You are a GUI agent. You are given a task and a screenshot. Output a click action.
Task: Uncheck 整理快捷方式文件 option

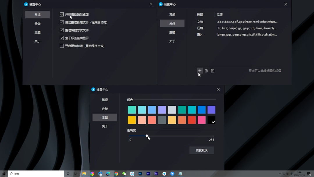62,30
